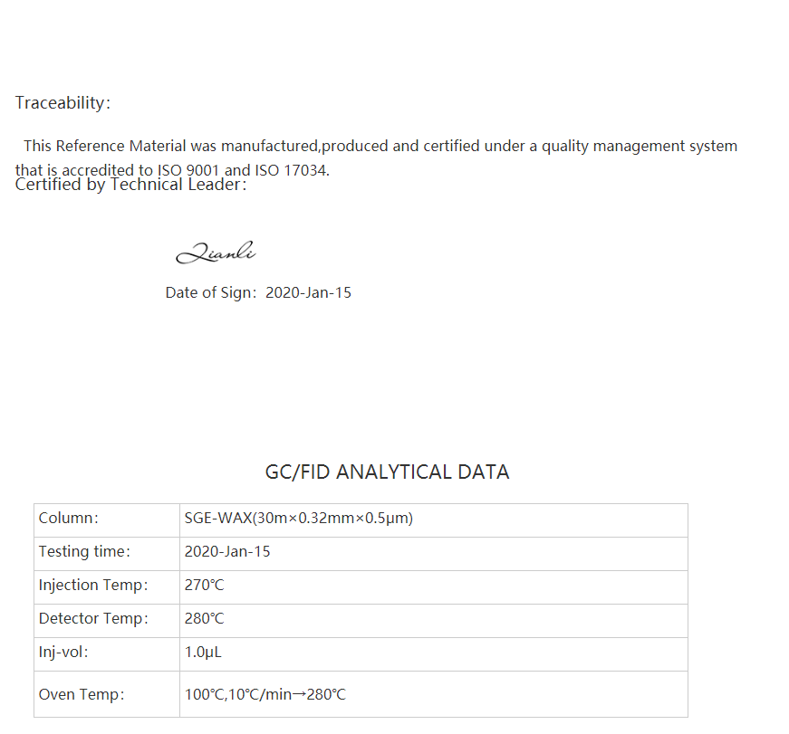Click the 'Certified by Technical Leader' heading
The height and width of the screenshot is (734, 789).
[x=130, y=185]
